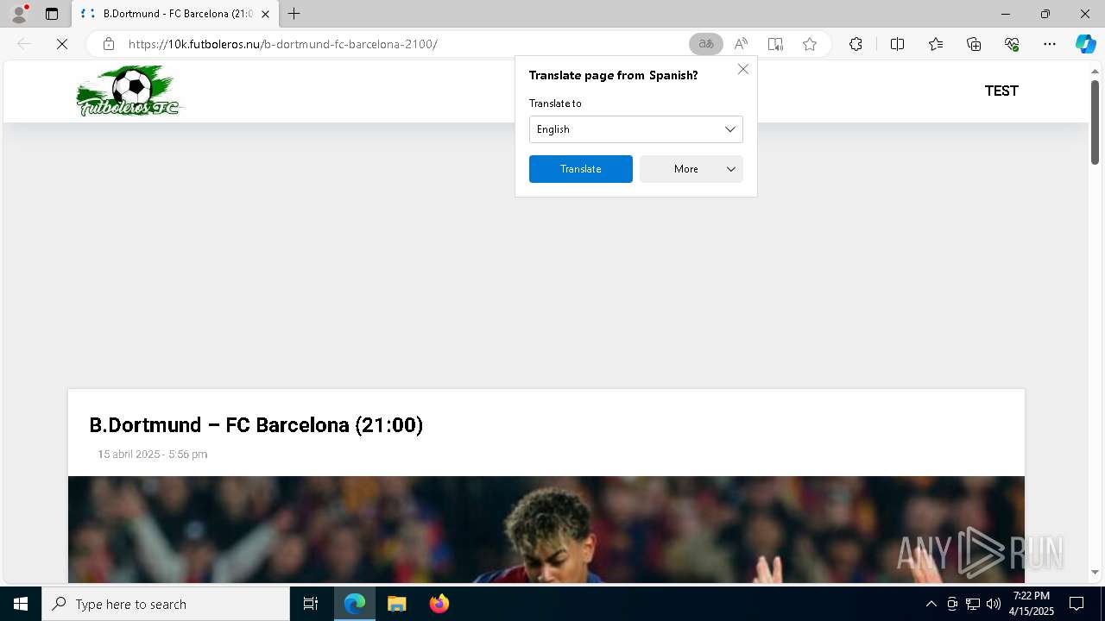Open the TEST menu item
Image resolution: width=1105 pixels, height=621 pixels.
[1001, 91]
